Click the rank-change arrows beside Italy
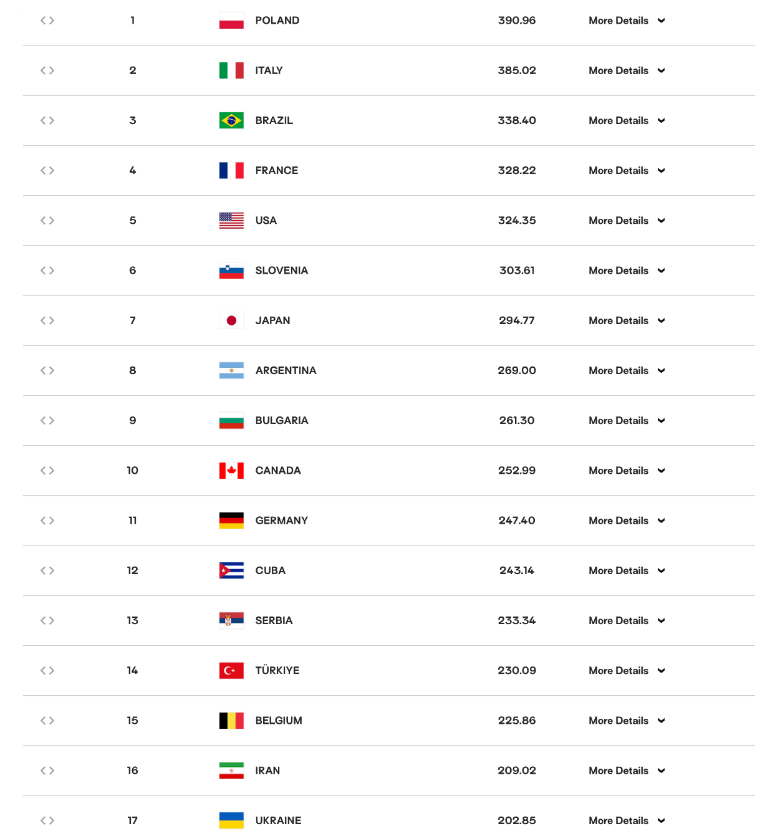The width and height of the screenshot is (765, 836). pos(47,70)
